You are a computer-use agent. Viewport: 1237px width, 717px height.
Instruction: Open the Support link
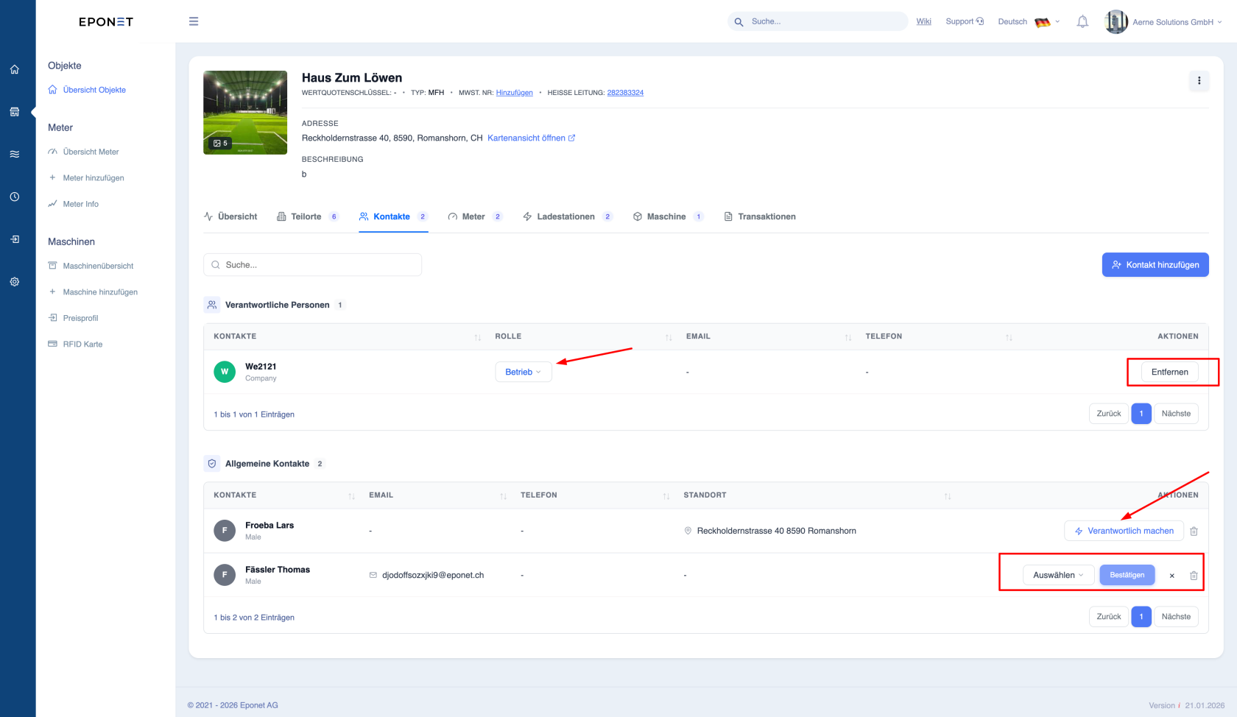point(965,21)
